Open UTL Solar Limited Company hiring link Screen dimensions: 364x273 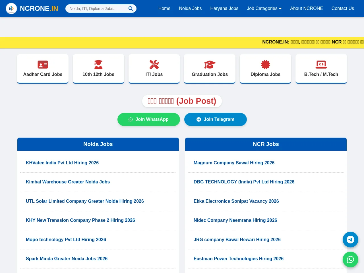(85, 201)
